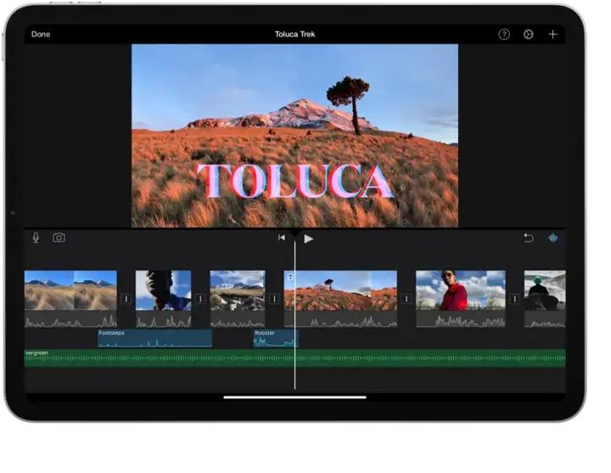Tap the Toluca Trek project title
This screenshot has width=611, height=473.
coord(294,35)
